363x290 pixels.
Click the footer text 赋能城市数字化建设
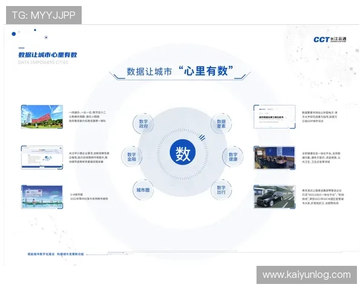pyautogui.click(x=41, y=254)
